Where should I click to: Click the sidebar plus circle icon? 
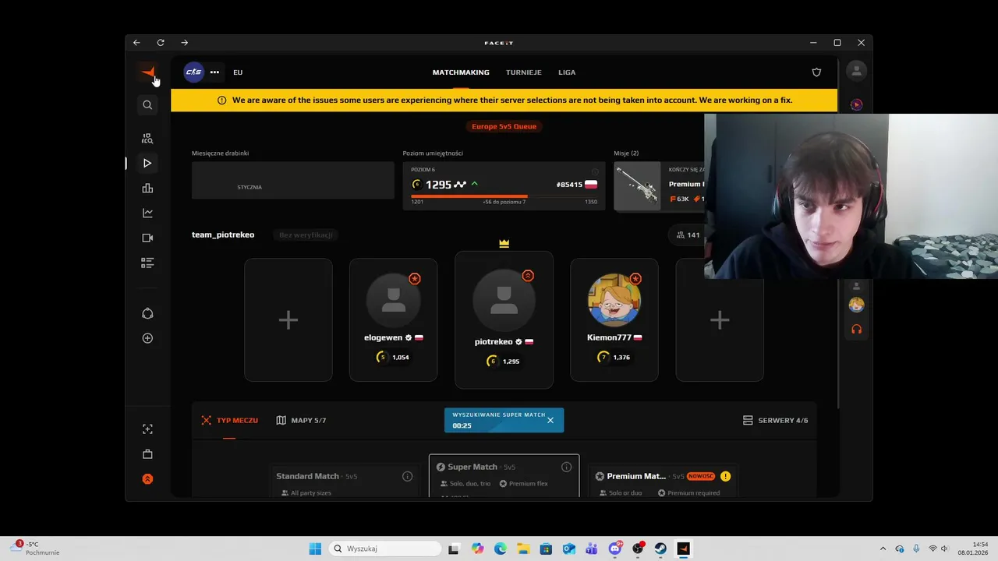coord(147,338)
